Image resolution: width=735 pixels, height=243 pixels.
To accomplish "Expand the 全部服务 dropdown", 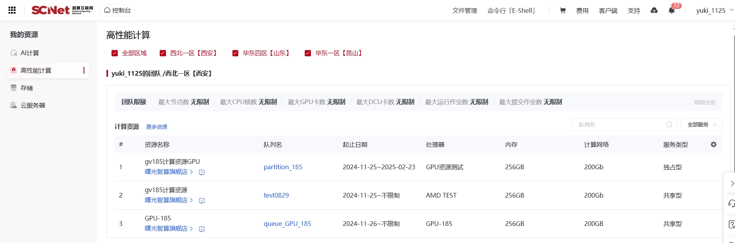I will pyautogui.click(x=701, y=125).
